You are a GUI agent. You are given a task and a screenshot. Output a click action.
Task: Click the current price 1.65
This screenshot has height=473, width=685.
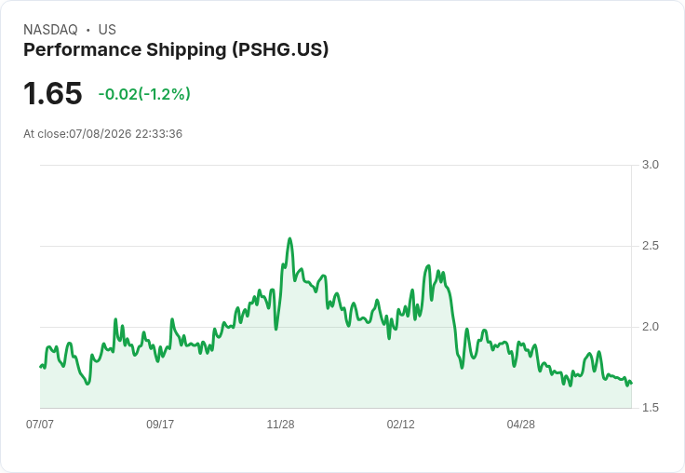(53, 93)
